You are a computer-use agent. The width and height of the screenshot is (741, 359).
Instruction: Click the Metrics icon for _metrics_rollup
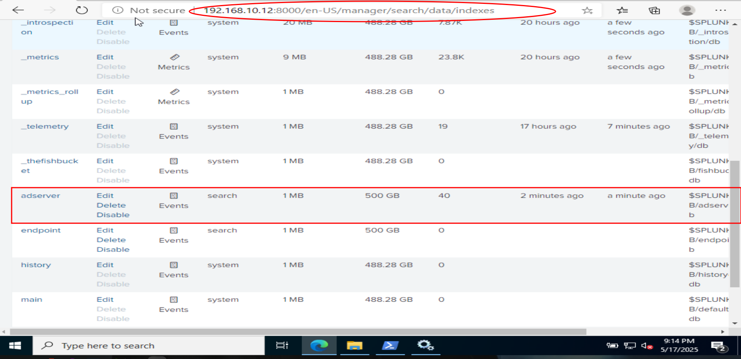click(x=174, y=92)
